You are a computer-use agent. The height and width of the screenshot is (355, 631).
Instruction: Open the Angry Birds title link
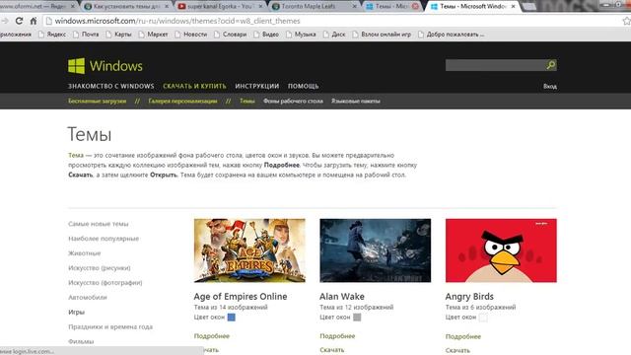pos(469,296)
